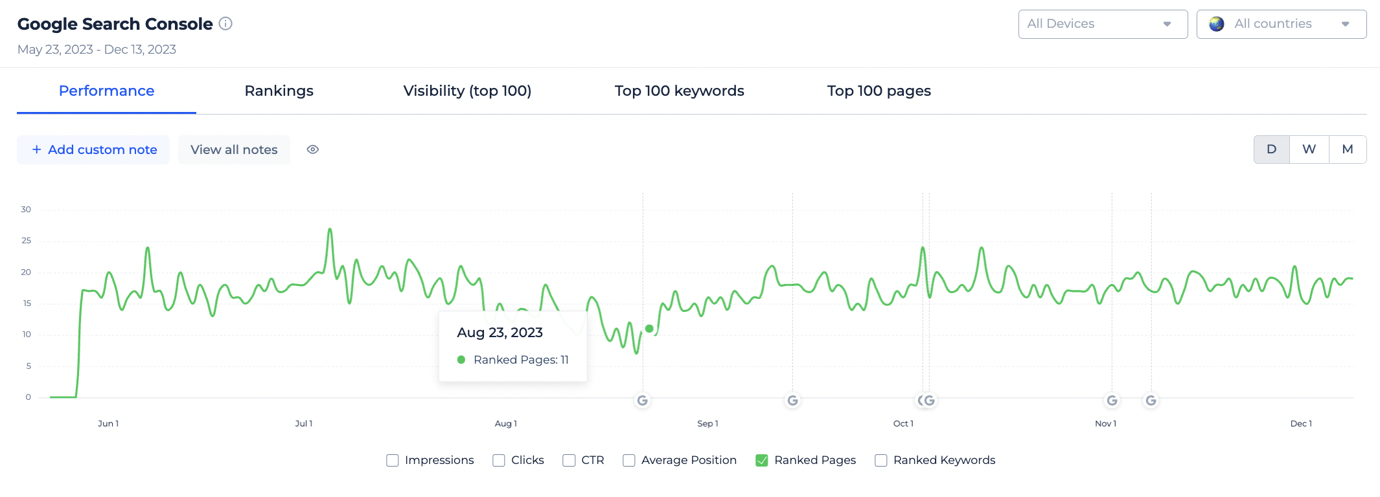Uncheck the Ranked Pages checkbox
The image size is (1380, 497).
762,460
